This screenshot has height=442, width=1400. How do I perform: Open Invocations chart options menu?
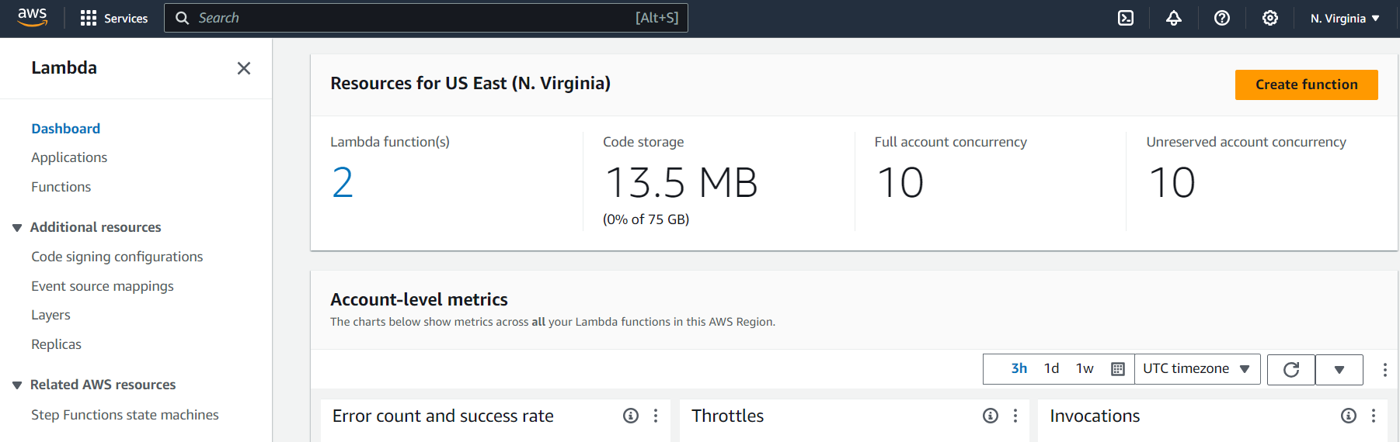1374,416
